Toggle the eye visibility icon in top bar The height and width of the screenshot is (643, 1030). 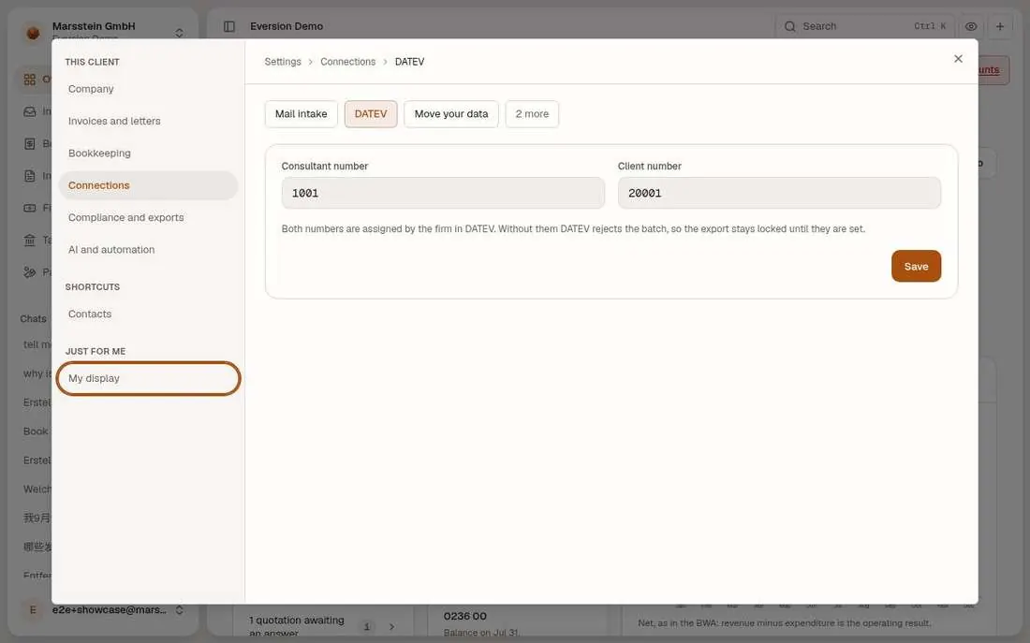coord(971,26)
